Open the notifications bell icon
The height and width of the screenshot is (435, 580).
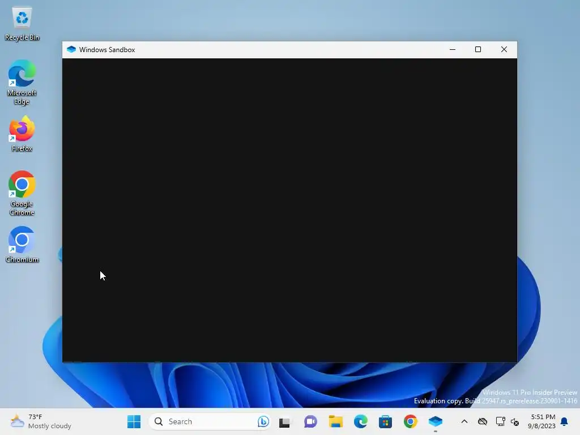pos(565,421)
